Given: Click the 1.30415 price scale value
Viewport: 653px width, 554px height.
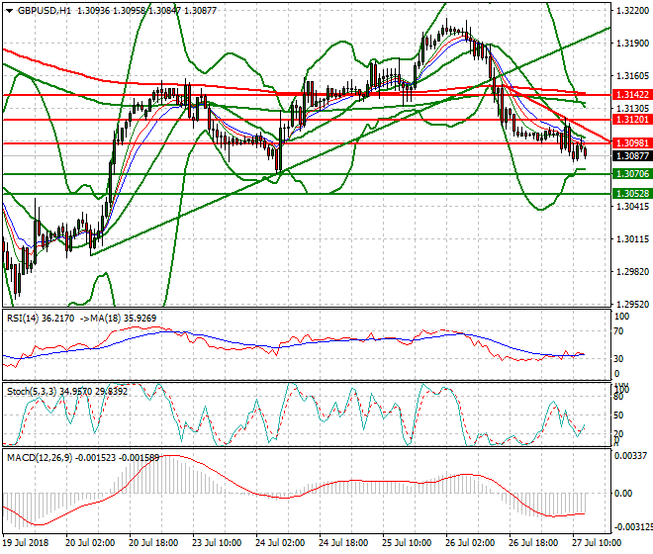Looking at the screenshot, I should coord(632,207).
